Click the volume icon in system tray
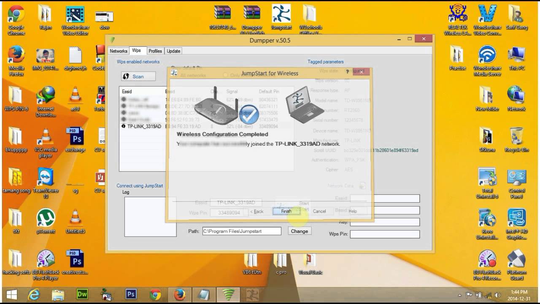 [x=497, y=295]
